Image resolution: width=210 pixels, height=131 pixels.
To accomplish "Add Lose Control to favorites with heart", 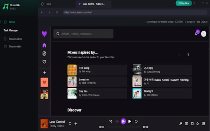I will (70, 124).
